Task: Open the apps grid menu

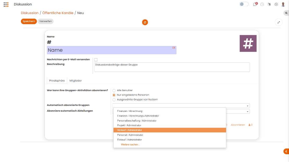Action: 6,4
